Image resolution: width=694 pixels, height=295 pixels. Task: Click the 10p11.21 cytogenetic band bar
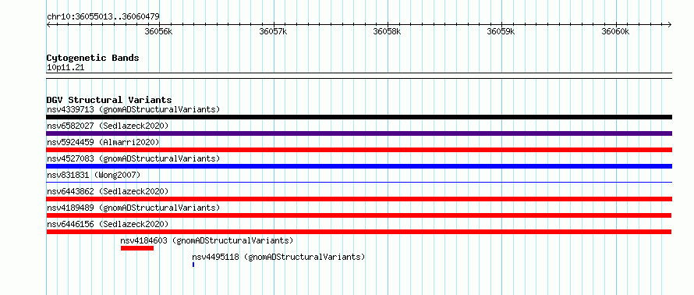tap(359, 76)
